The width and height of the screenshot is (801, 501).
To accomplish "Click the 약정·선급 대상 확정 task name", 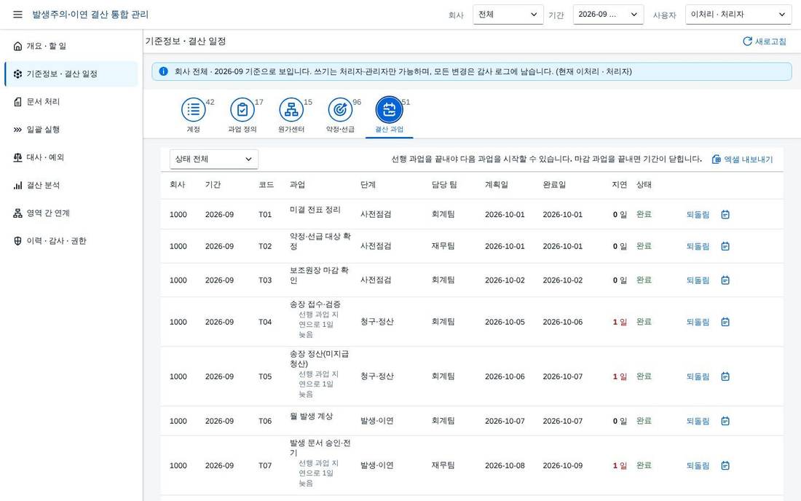I will 320,242.
